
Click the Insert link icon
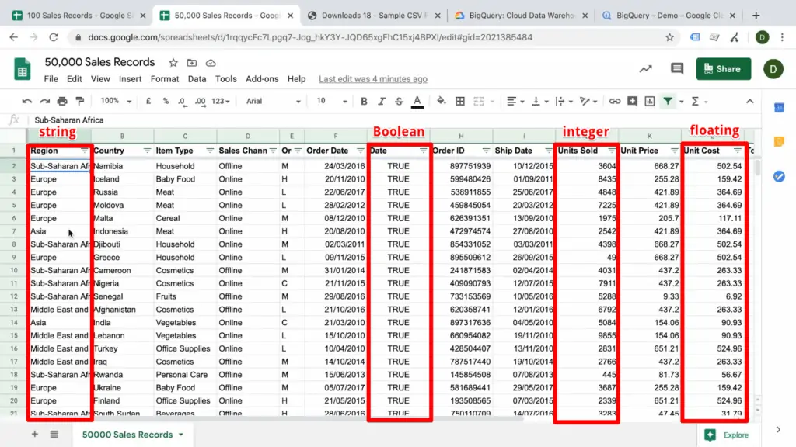[613, 101]
